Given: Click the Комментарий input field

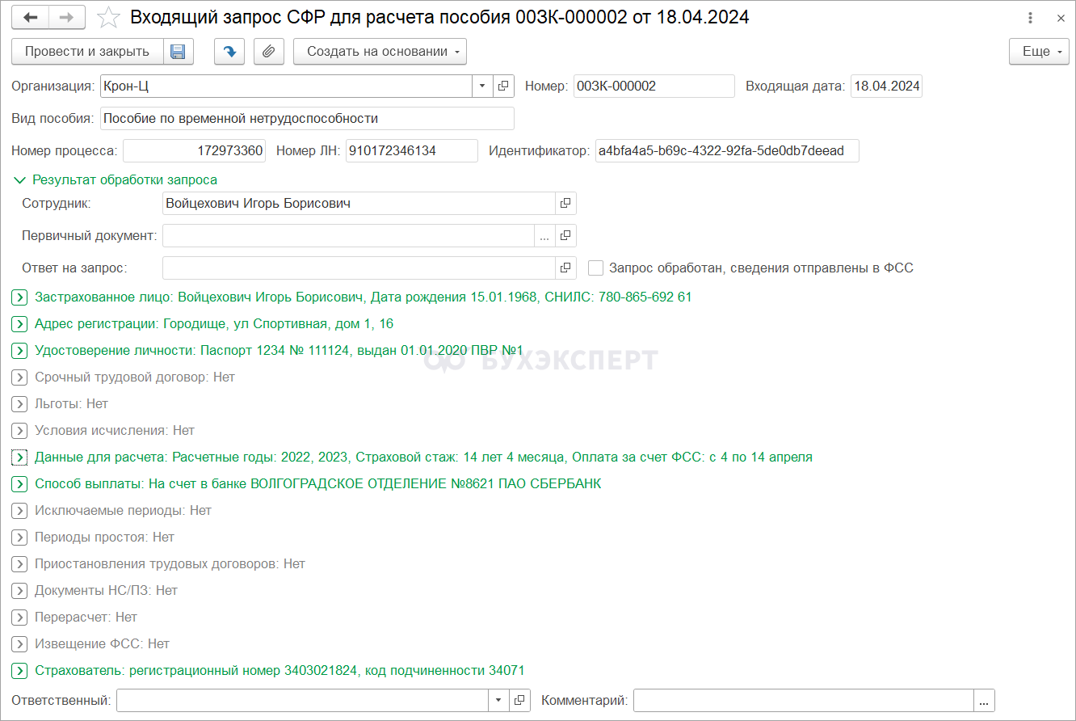Looking at the screenshot, I should pos(804,700).
